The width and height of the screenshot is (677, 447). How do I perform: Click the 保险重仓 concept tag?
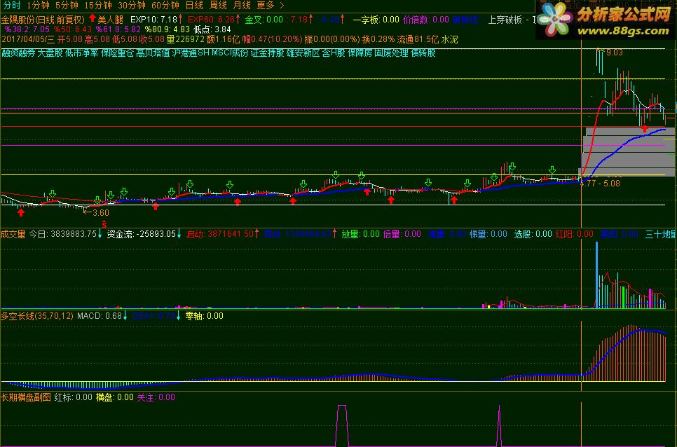pyautogui.click(x=118, y=53)
